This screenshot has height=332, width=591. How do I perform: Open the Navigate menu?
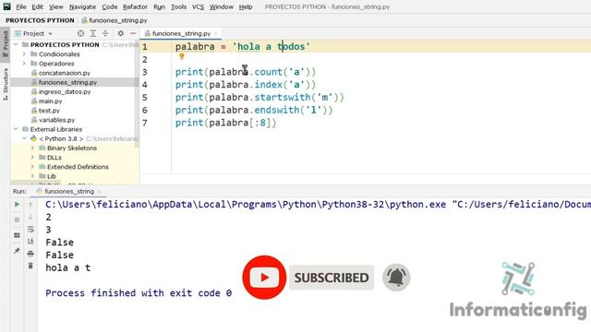click(82, 6)
